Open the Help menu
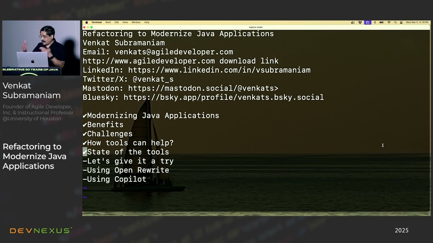Image resolution: width=433 pixels, height=243 pixels. [147, 22]
